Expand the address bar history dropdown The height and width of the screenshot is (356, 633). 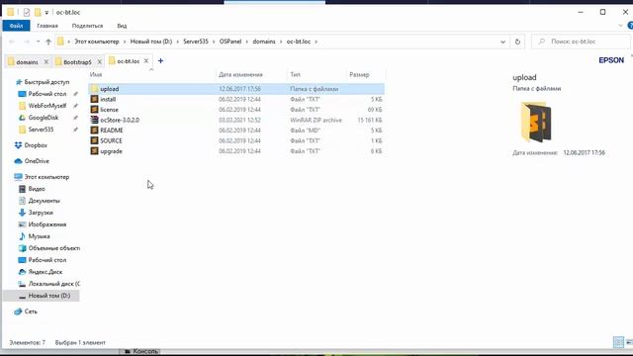tap(502, 42)
